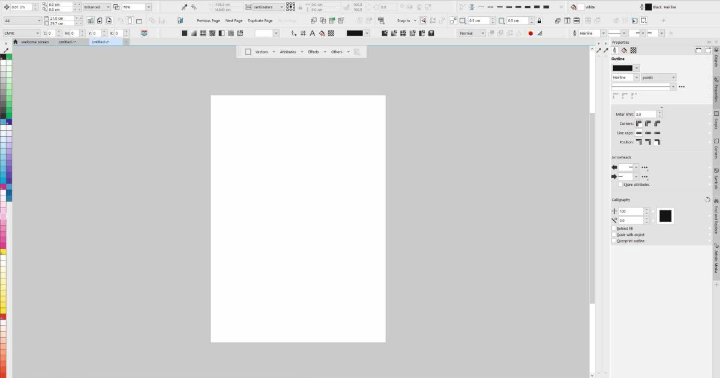Select the first outline position icon
Screen dimensions: 720x378
point(639,142)
